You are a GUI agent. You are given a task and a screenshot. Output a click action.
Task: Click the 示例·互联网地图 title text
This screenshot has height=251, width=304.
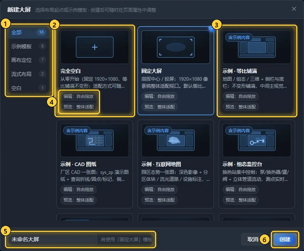tap(161, 164)
